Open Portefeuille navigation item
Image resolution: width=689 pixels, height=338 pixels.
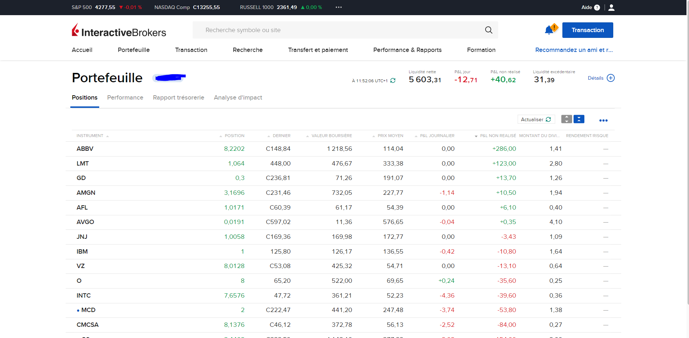(133, 50)
